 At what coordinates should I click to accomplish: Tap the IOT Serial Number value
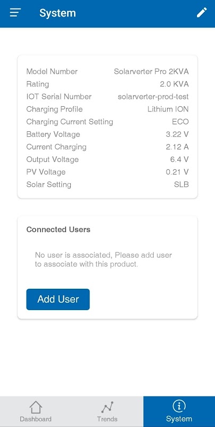click(x=153, y=97)
